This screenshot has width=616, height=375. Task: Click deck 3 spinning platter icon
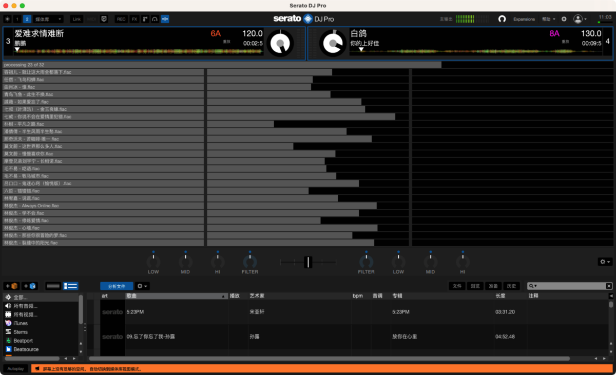coord(280,44)
